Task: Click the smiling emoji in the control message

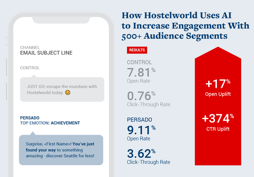Action: tap(68, 93)
